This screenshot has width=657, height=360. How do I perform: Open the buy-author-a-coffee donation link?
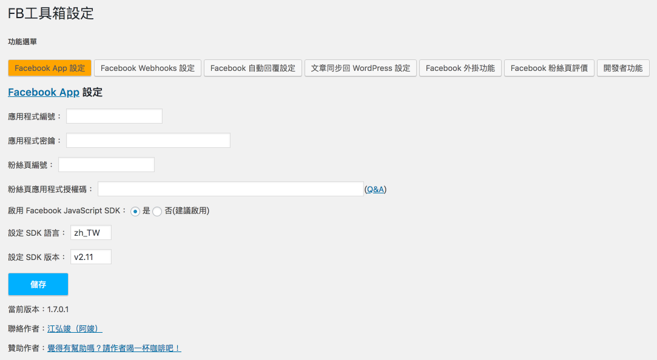pos(114,348)
